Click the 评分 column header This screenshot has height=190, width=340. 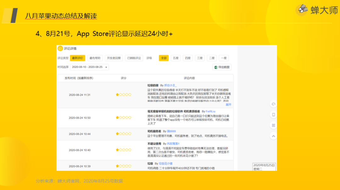[124, 78]
